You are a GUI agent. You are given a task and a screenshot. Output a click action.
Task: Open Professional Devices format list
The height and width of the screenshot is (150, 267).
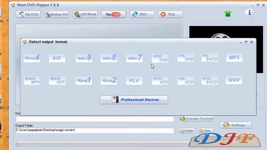tap(134, 100)
